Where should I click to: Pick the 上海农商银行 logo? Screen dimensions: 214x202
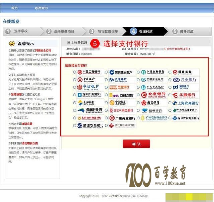[x=185, y=103]
